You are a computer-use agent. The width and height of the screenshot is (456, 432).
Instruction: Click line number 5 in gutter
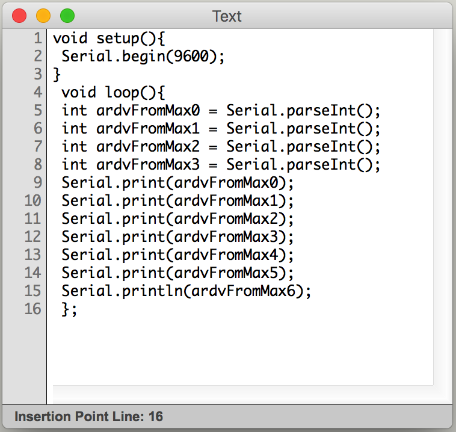tap(38, 111)
